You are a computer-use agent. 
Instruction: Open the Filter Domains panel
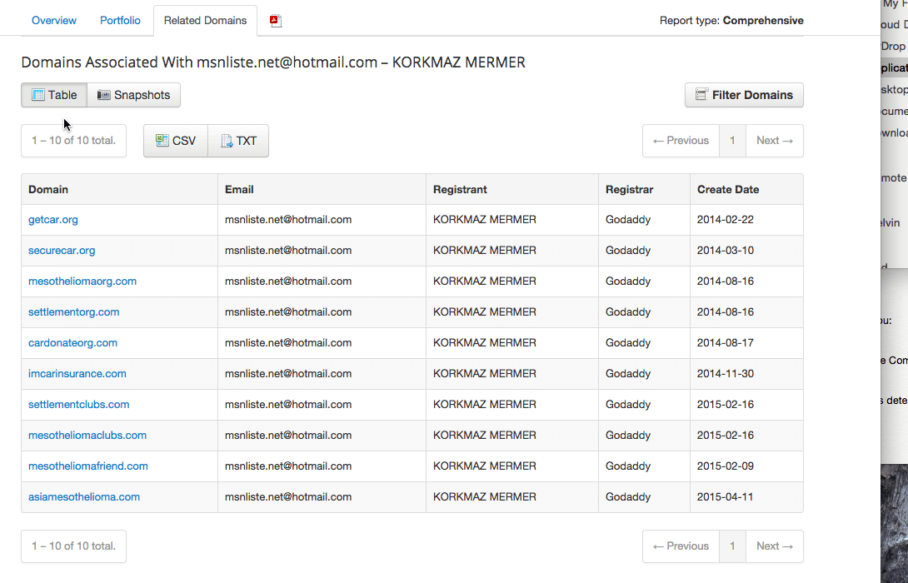tap(744, 94)
